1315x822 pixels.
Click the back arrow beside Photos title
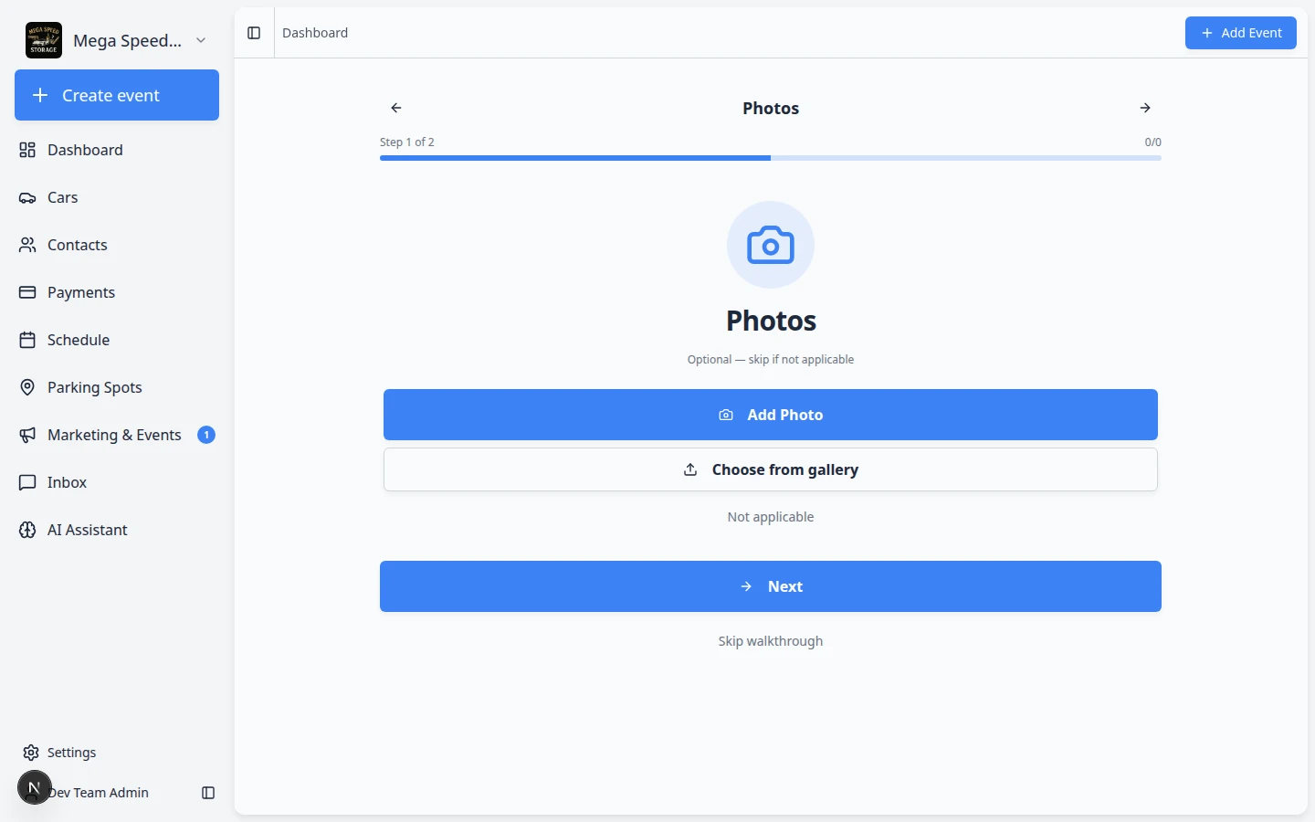[x=396, y=108]
